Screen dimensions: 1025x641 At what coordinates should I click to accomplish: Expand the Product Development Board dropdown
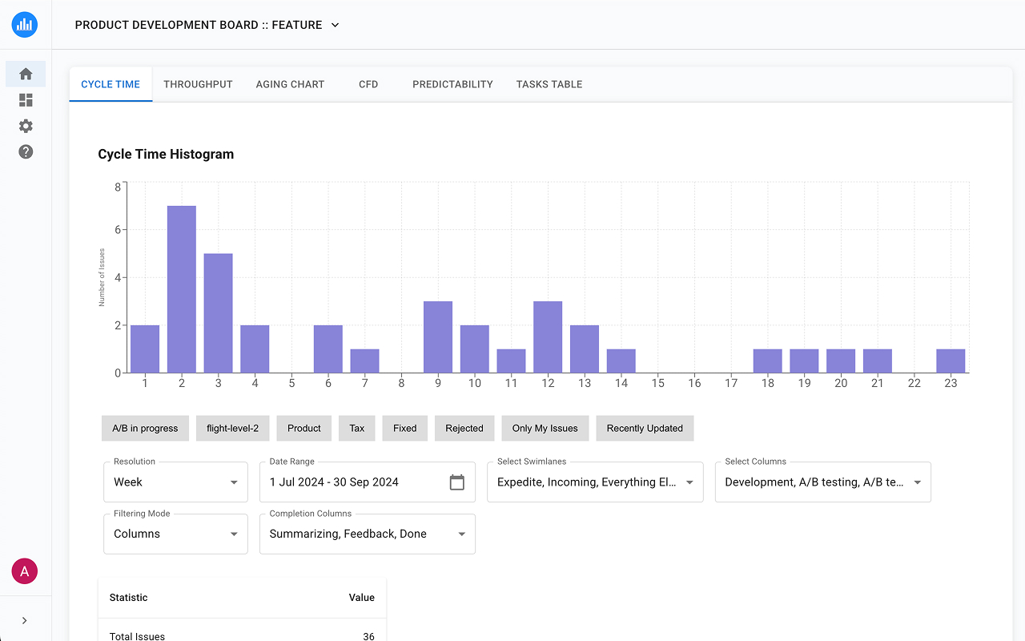tap(207, 25)
